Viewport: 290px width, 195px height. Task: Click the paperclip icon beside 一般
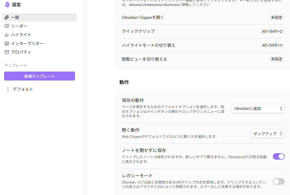click(7, 17)
